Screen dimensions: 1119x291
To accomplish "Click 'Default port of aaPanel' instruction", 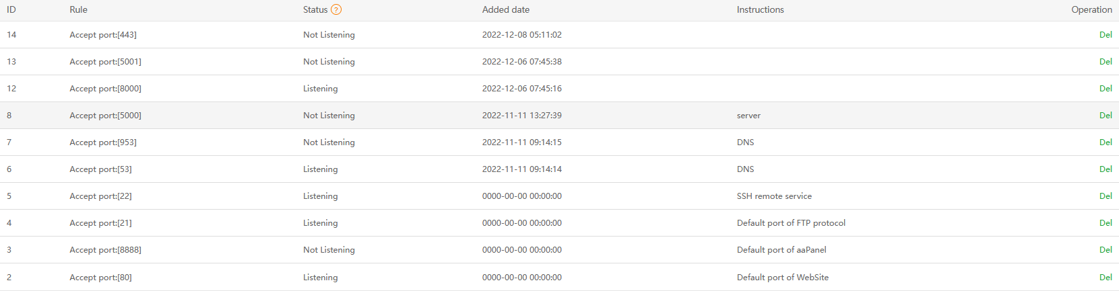I will (x=781, y=250).
